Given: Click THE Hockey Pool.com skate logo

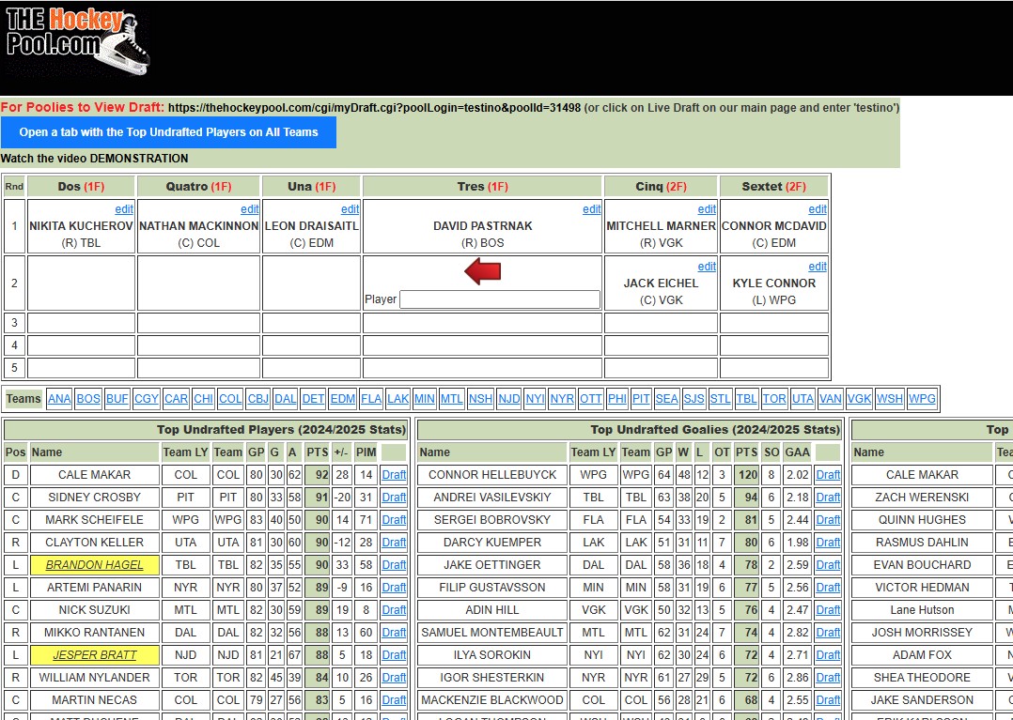Looking at the screenshot, I should (x=77, y=42).
